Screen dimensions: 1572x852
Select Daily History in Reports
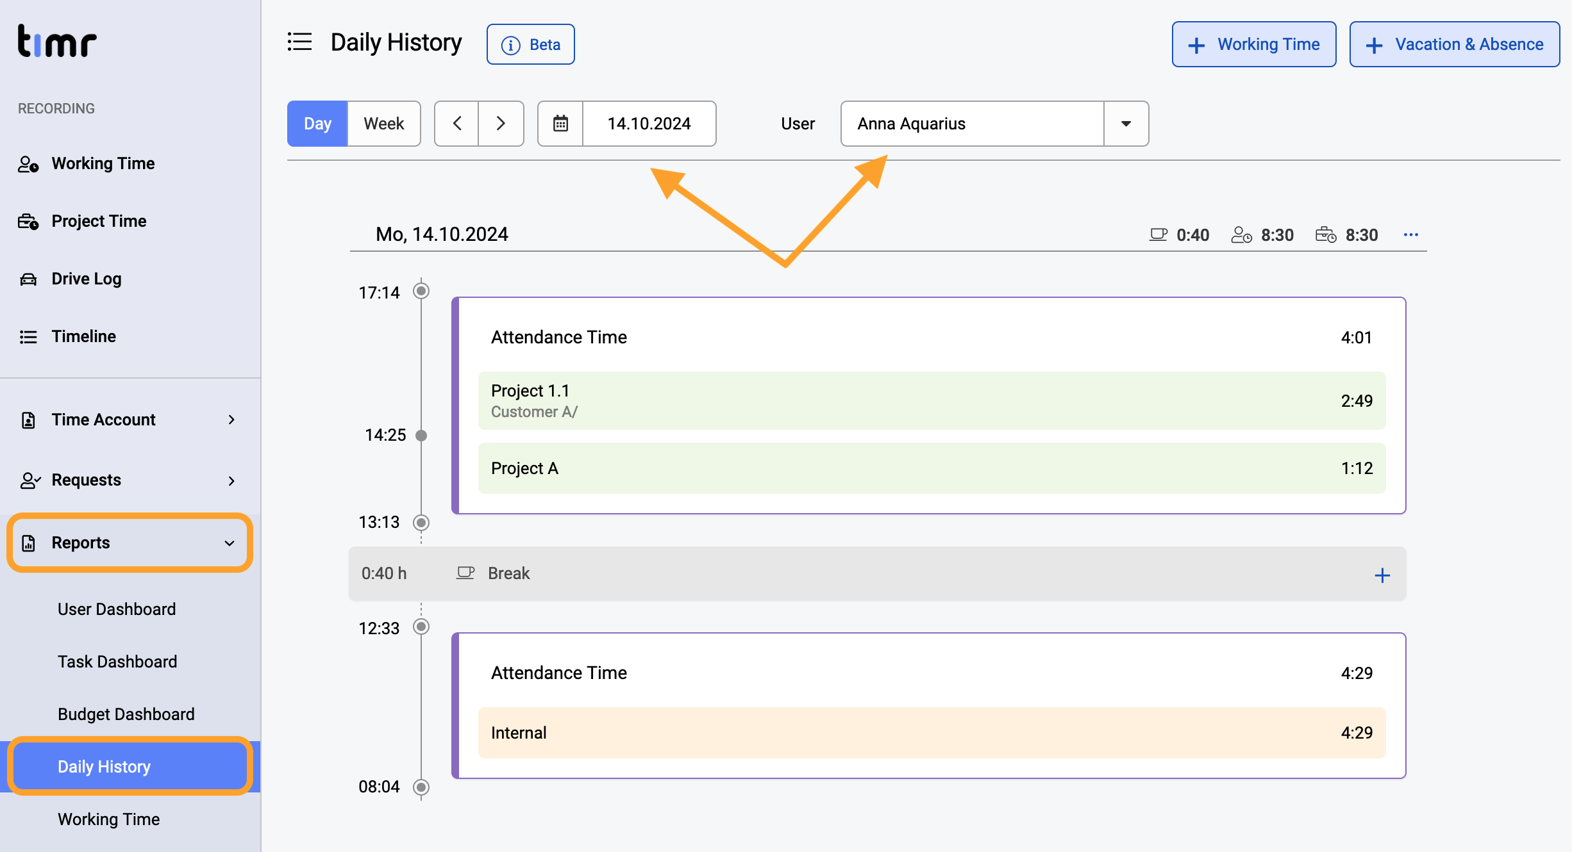(x=130, y=767)
